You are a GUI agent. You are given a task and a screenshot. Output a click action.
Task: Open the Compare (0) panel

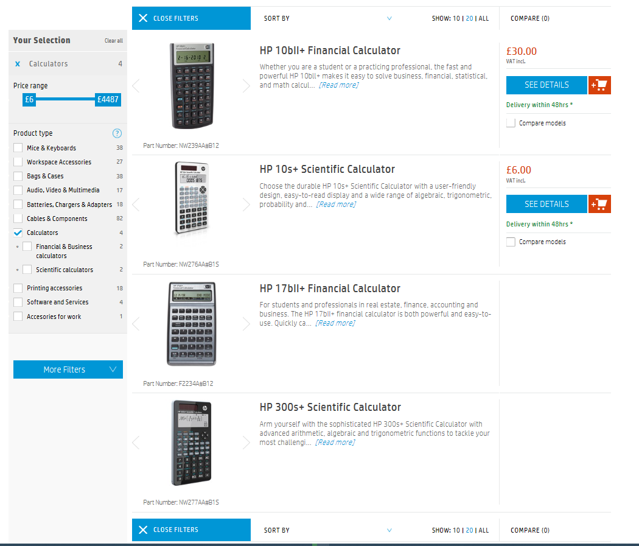coord(529,18)
